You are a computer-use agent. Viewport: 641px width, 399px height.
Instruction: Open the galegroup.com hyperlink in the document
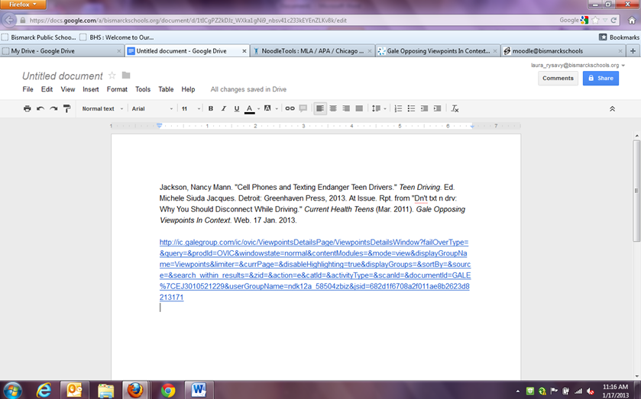click(315, 269)
